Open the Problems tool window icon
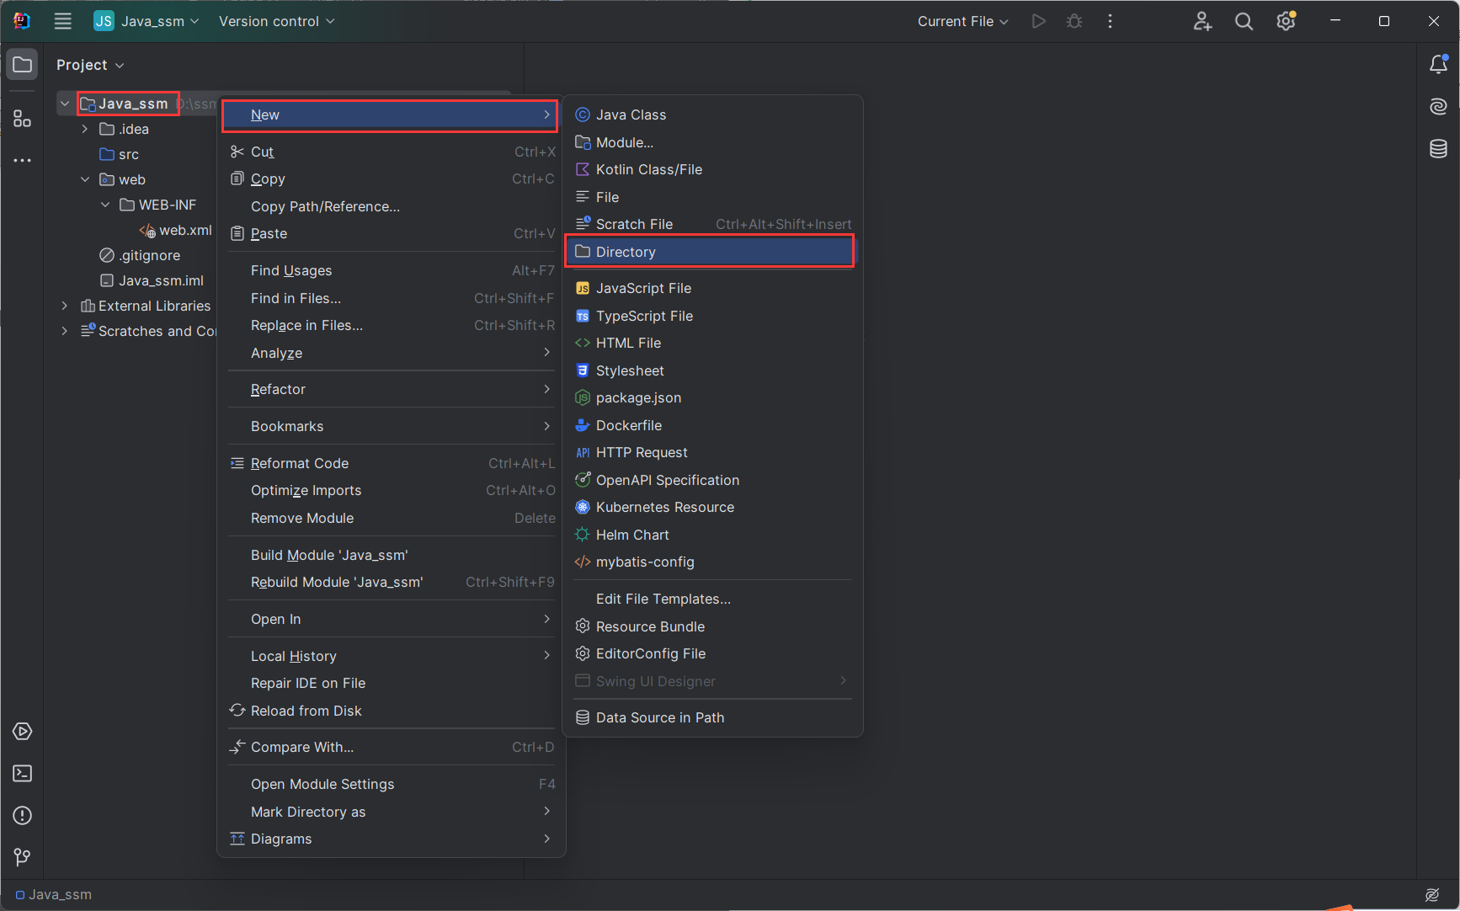 [23, 815]
